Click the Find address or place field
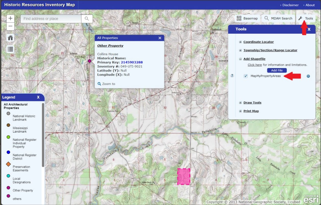Screen dimensions: 321x205 (51, 19)
